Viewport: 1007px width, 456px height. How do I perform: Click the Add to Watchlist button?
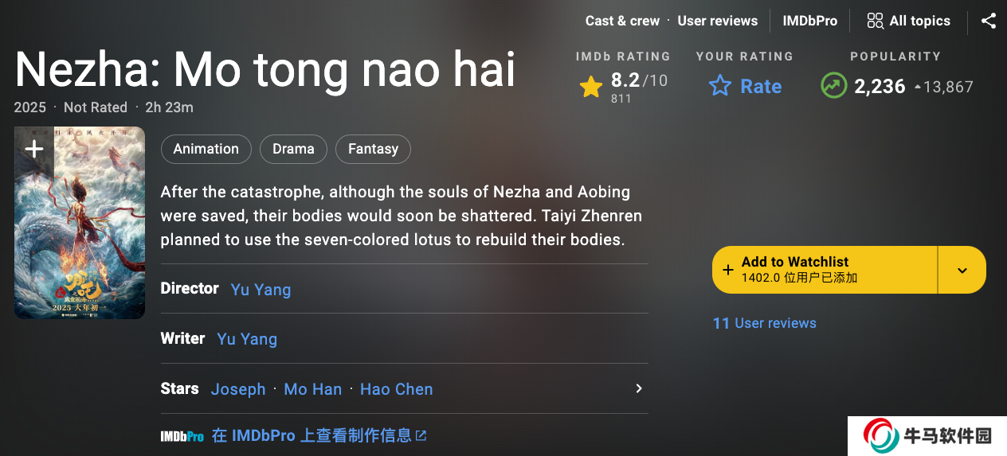coord(824,270)
